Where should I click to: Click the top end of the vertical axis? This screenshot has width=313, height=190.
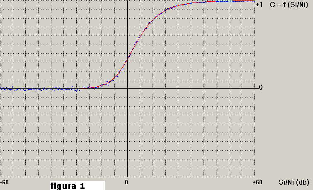(127, 1)
